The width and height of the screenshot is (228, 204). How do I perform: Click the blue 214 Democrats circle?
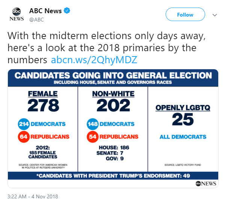tap(24, 124)
